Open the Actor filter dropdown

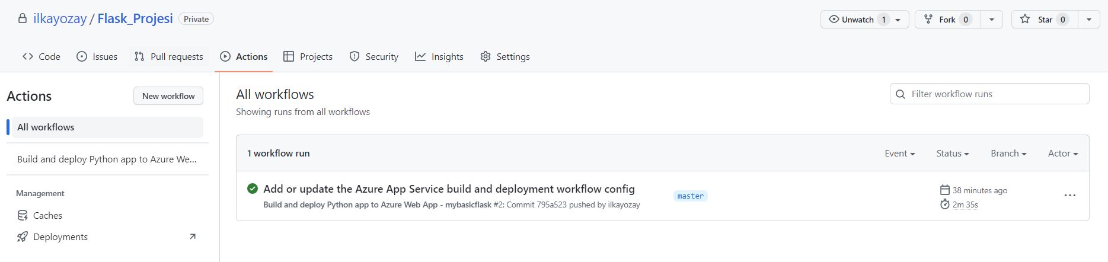coord(1062,154)
